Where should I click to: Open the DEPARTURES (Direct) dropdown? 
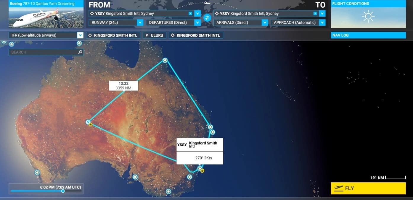click(x=197, y=22)
